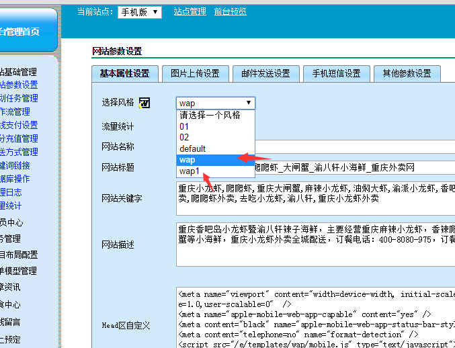Open 词链接 sidebar link
455x348 pixels.
pos(15,165)
